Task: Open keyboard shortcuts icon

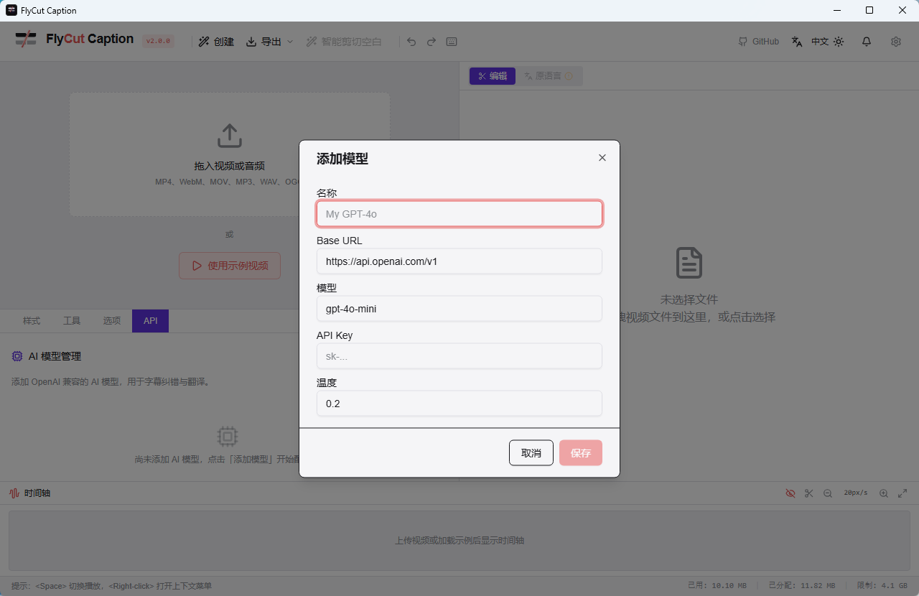Action: coord(452,42)
